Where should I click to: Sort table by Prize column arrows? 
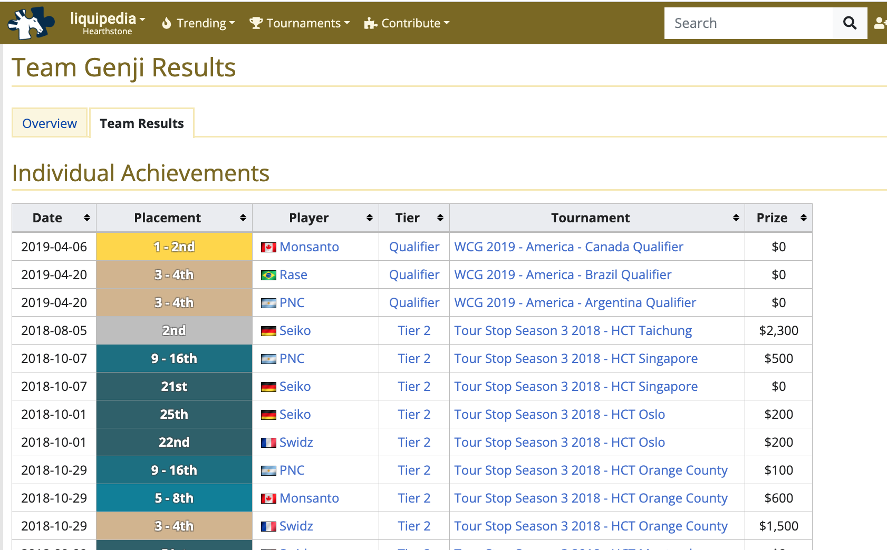click(803, 218)
